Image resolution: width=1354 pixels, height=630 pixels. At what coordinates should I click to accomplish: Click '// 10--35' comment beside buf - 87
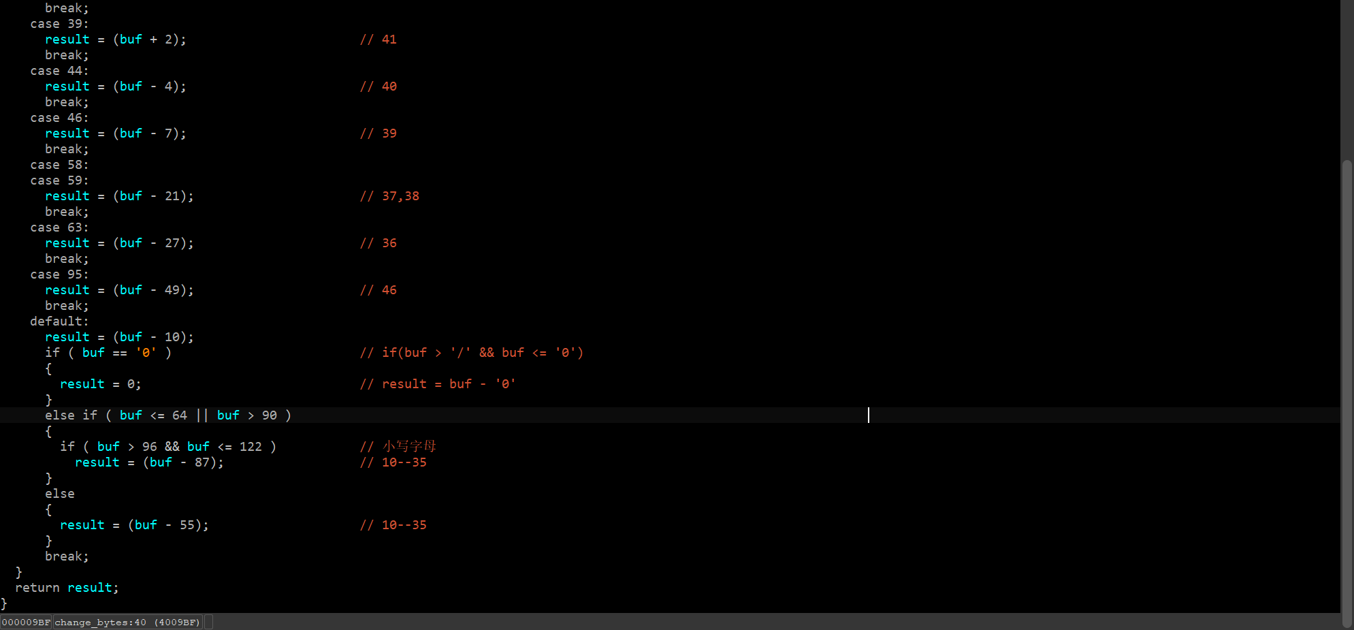[393, 462]
